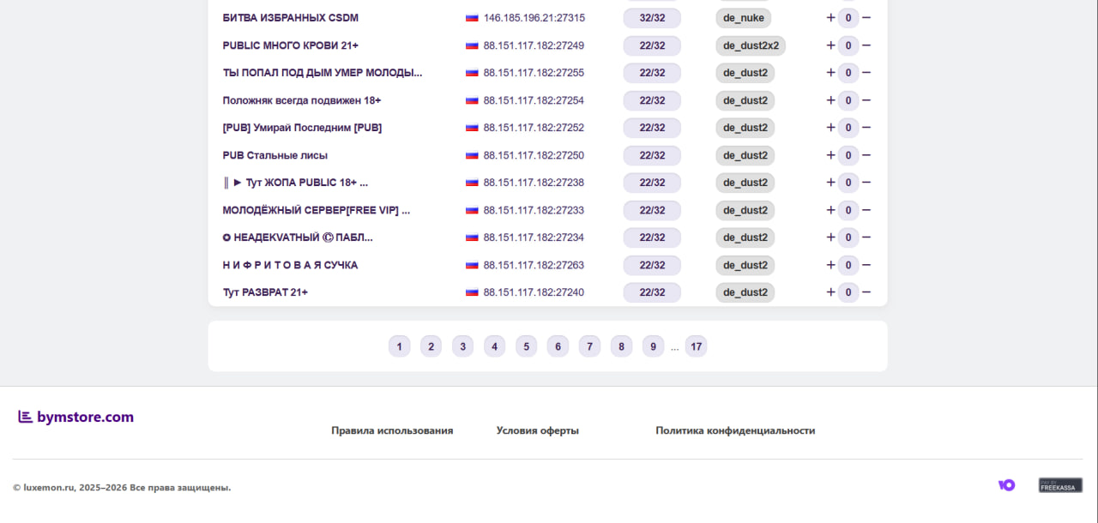
Task: Click 32/32 player count badge
Action: tap(652, 18)
